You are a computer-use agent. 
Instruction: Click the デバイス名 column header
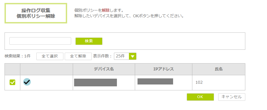pyautogui.click(x=104, y=69)
